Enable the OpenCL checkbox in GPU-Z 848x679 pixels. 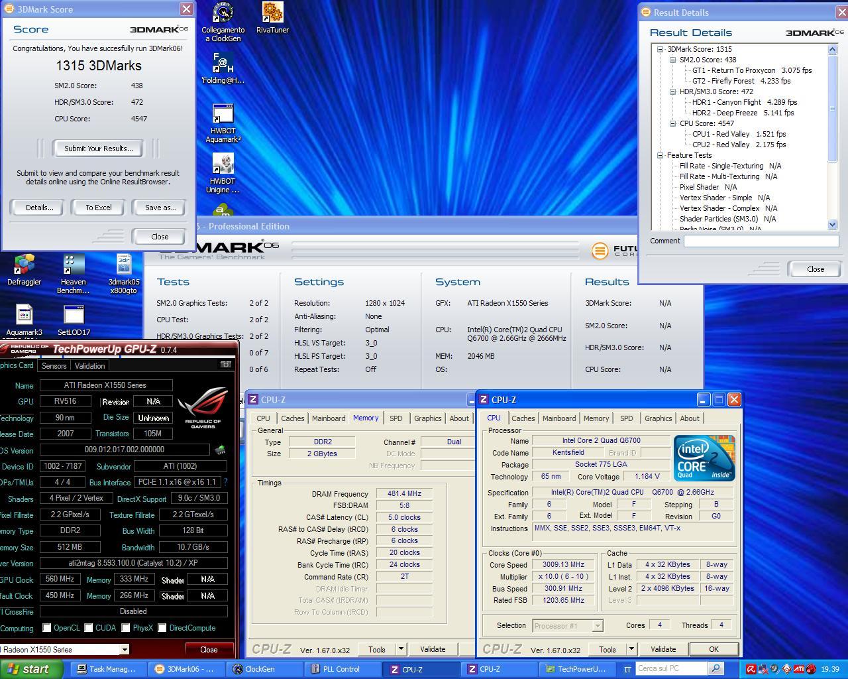[x=47, y=628]
